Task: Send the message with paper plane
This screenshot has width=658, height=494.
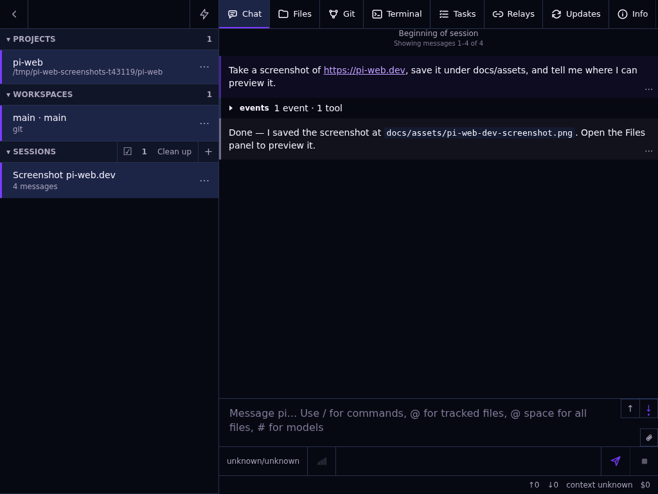Action: click(x=616, y=461)
